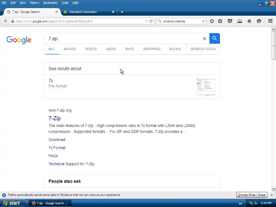Switch to BOOKS results

coord(175,49)
